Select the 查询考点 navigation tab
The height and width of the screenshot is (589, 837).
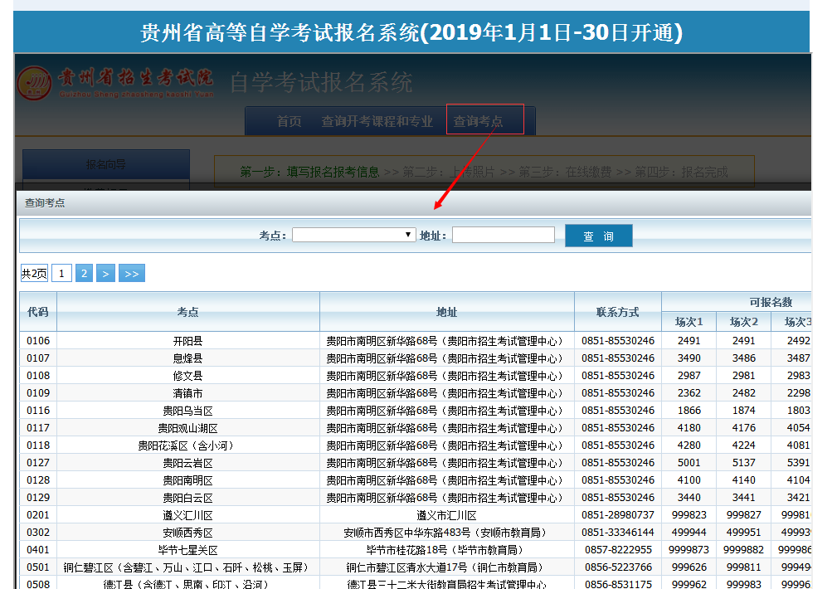click(478, 122)
